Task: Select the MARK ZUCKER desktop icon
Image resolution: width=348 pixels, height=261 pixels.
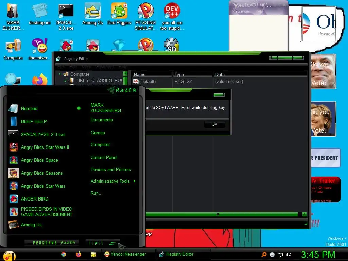Action: click(13, 17)
